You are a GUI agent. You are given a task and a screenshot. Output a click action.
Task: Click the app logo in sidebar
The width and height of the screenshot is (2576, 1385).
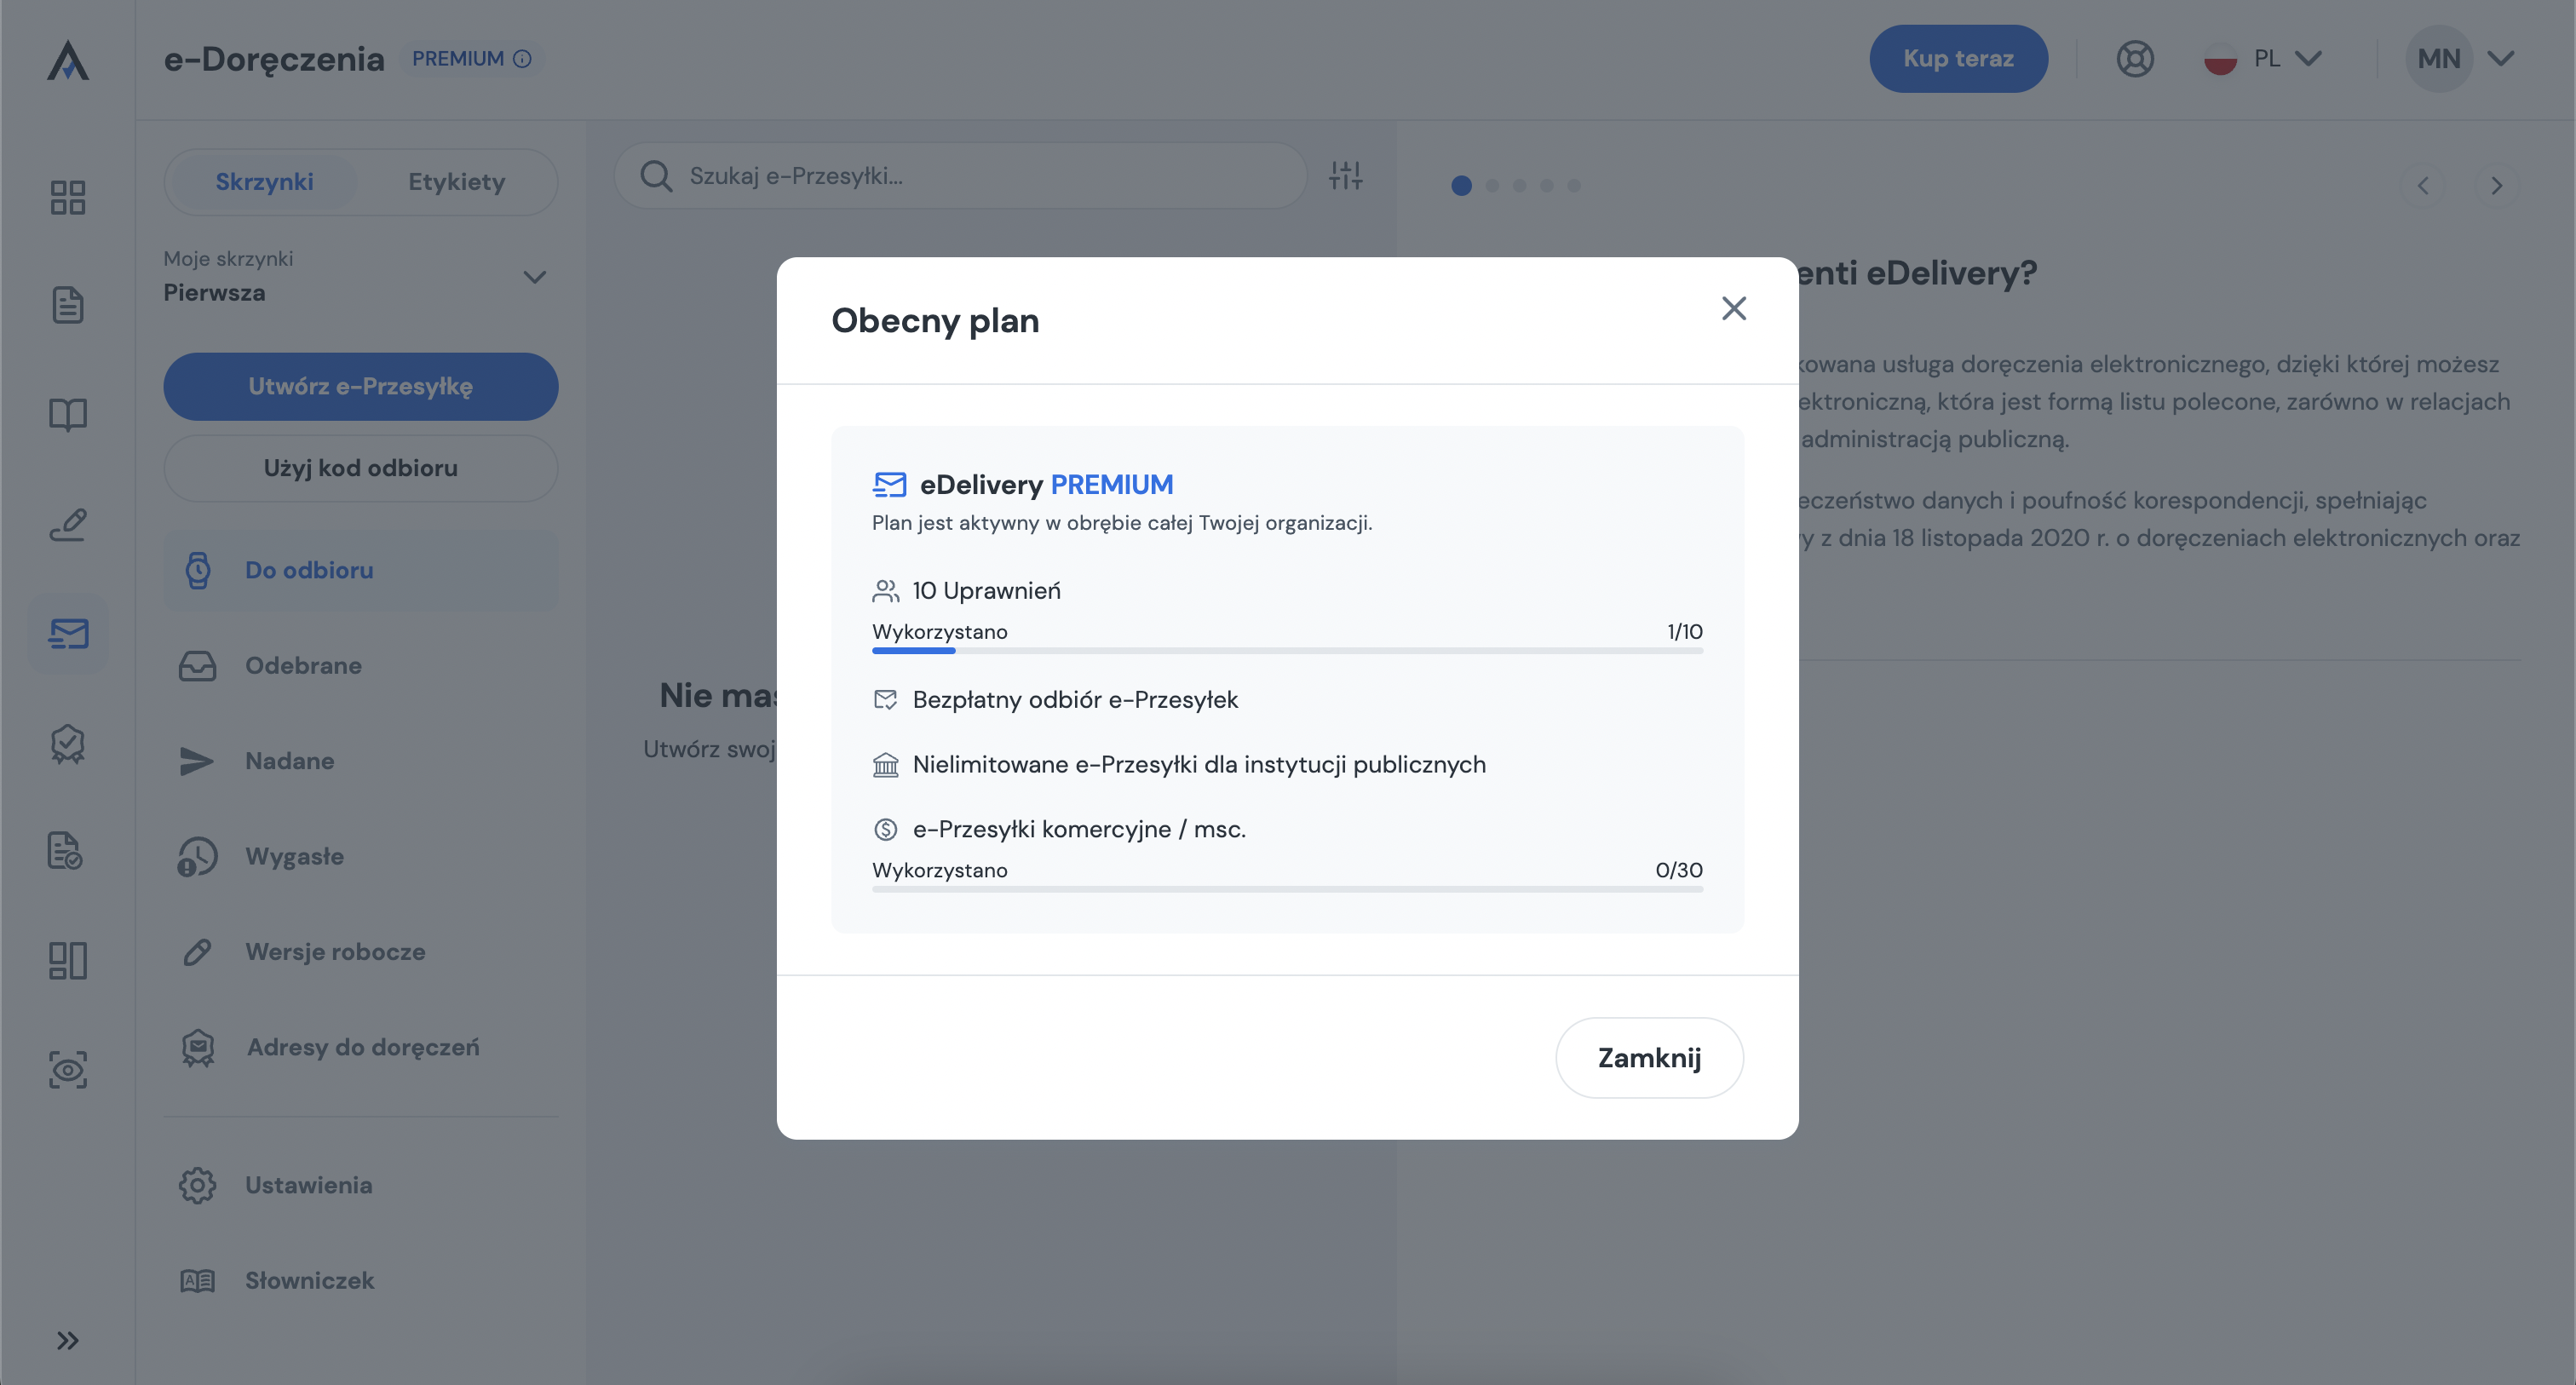coord(68,60)
